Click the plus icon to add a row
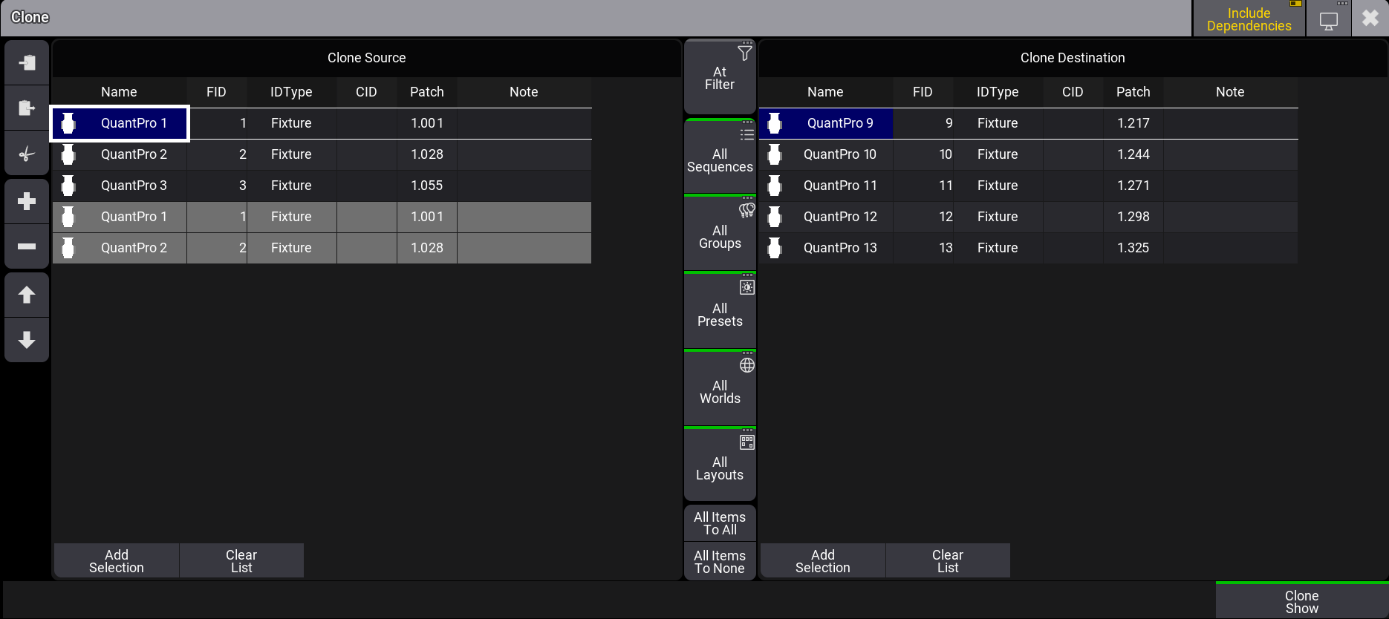This screenshot has width=1389, height=619. [x=27, y=201]
